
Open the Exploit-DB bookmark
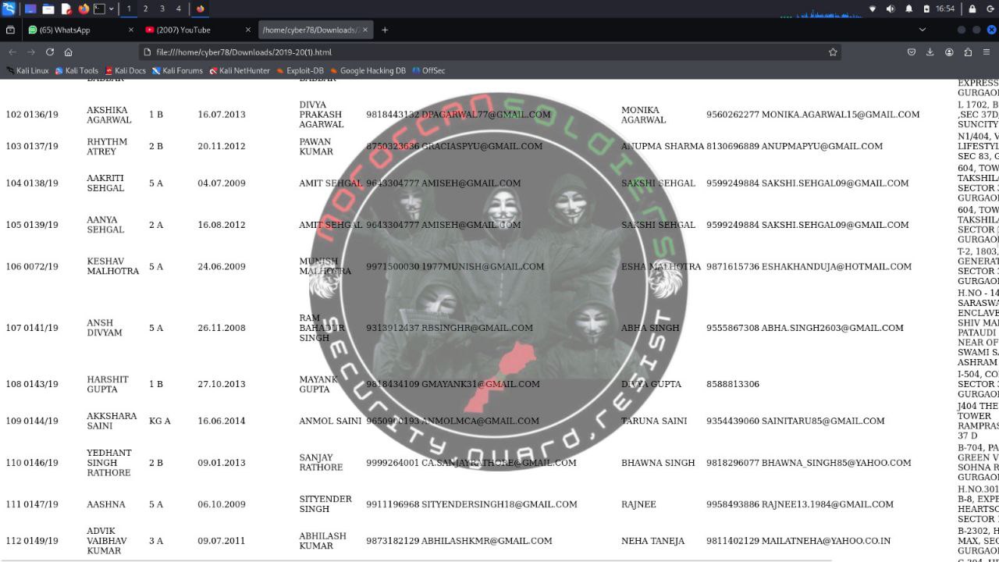[300, 70]
